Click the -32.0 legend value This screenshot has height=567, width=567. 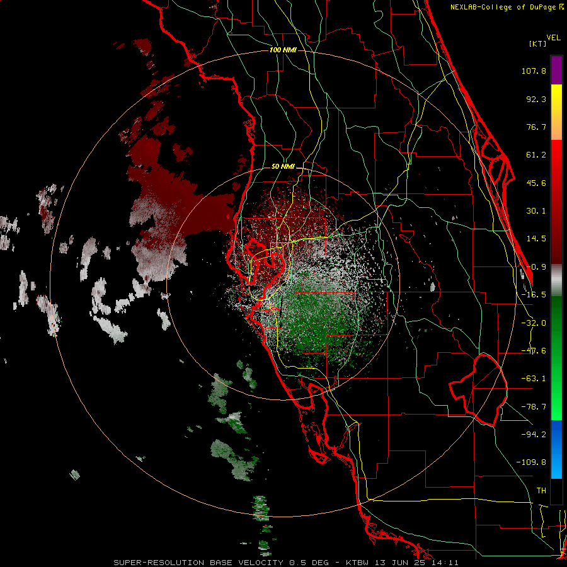[534, 323]
